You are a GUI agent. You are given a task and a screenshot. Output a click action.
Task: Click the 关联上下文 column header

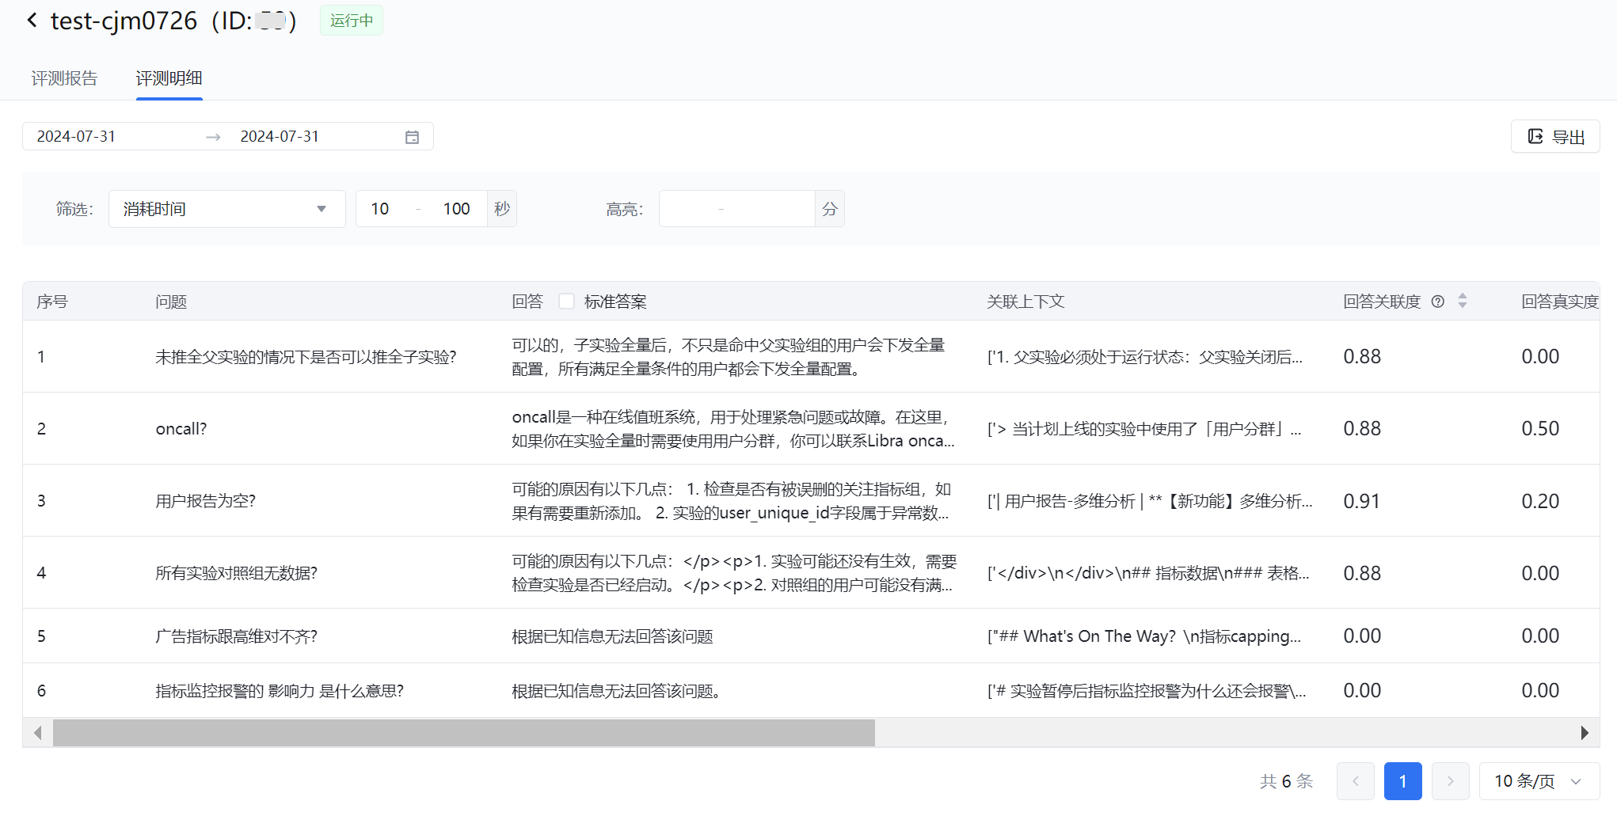pos(1025,302)
